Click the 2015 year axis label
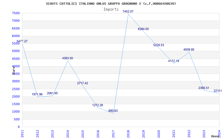The width and height of the screenshot is (222, 139). [83, 134]
